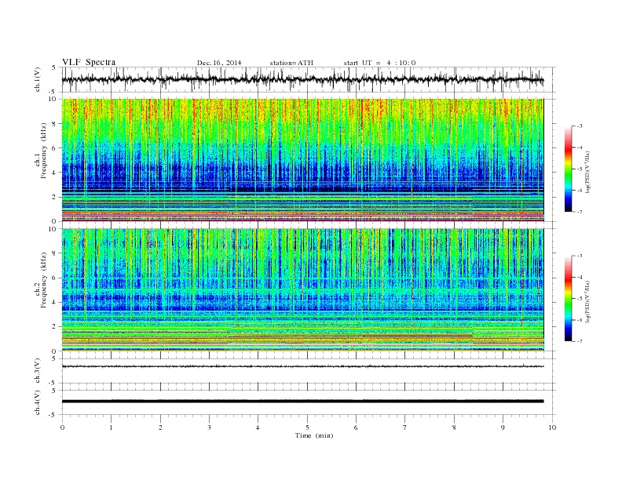The width and height of the screenshot is (622, 480).
Task: Click the time axis tick label "7"
Action: [x=405, y=427]
